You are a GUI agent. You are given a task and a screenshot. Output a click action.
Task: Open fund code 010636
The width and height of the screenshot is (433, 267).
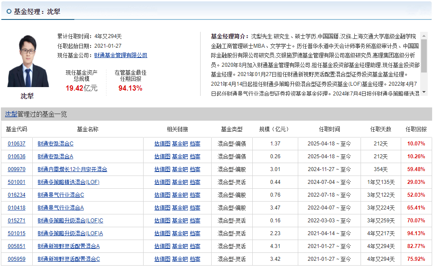click(17, 156)
